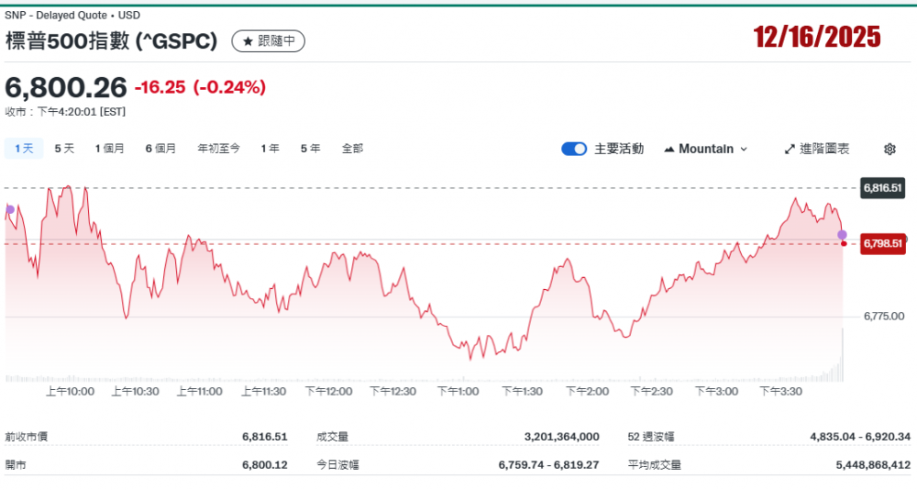Click the 6,816.51 previous close label
Screen dimensions: 917x490
pyautogui.click(x=882, y=188)
